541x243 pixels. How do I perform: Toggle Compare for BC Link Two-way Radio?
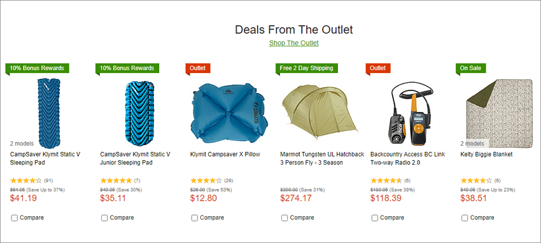click(374, 218)
